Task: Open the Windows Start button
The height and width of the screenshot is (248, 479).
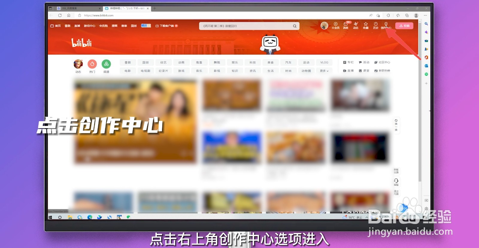Action: pyautogui.click(x=50, y=217)
